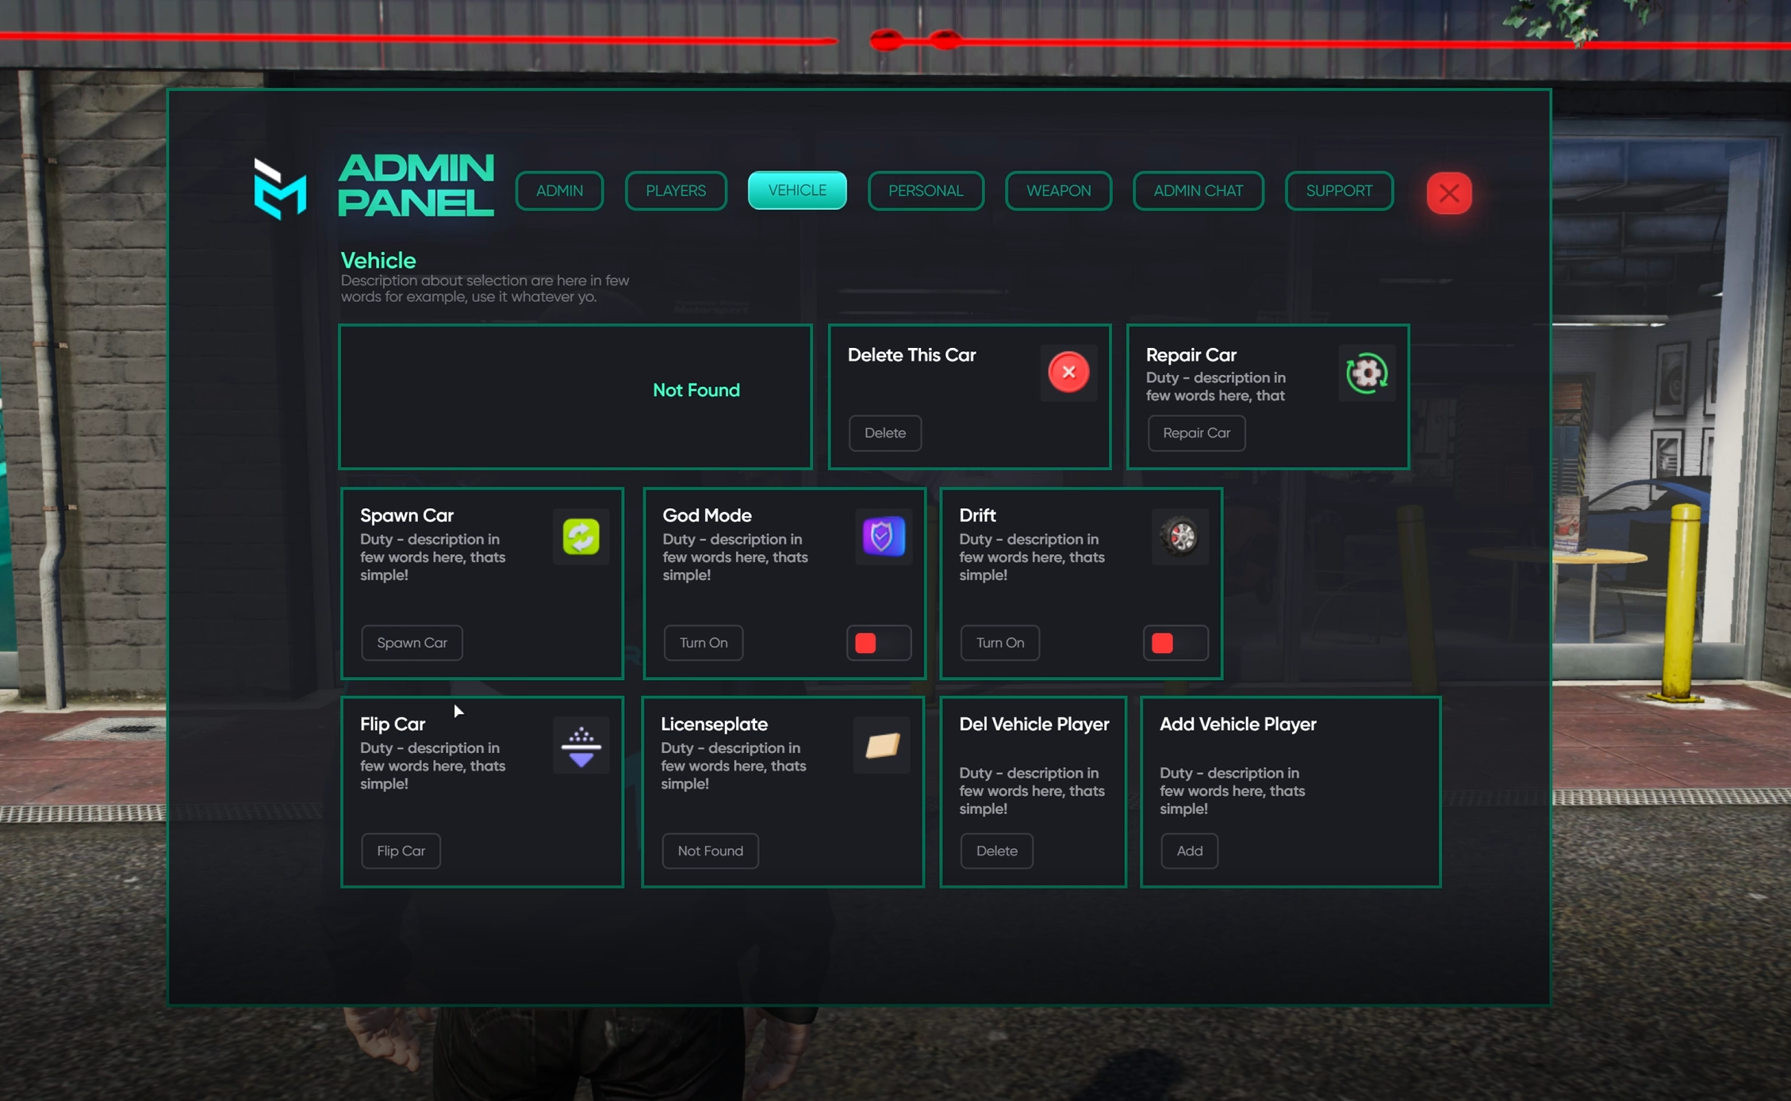Click the Flip Car button
The image size is (1791, 1101).
[401, 851]
